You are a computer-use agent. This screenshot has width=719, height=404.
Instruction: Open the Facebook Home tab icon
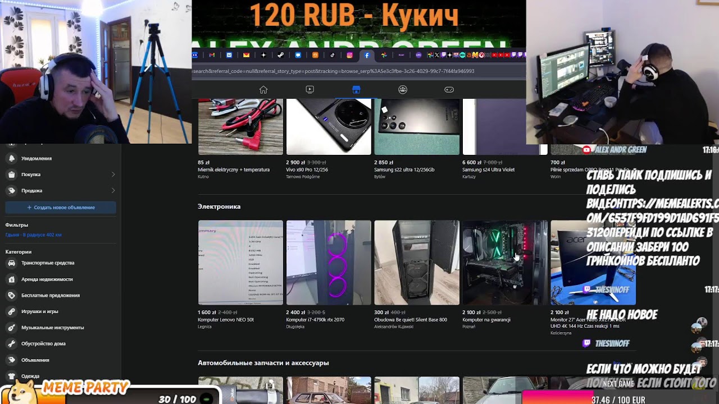pyautogui.click(x=263, y=90)
